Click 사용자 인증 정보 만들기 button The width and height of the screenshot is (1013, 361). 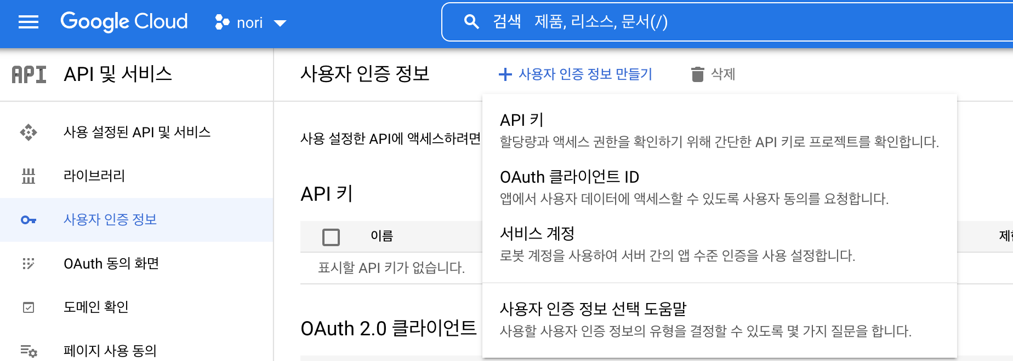tap(576, 74)
